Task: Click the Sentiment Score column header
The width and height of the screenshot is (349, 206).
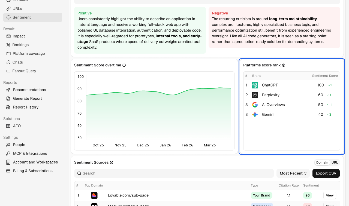Action: (325, 76)
